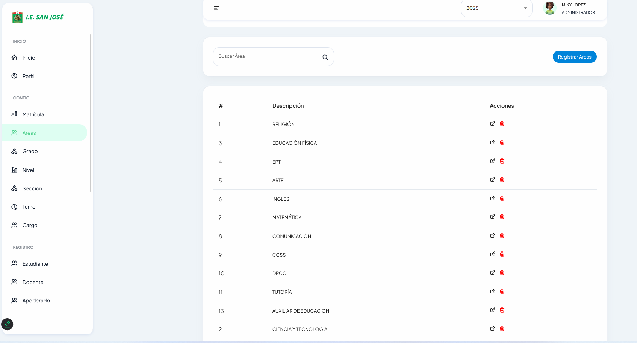Click trash icon for INGLES
Viewport: 637px width, 343px height.
(x=502, y=198)
